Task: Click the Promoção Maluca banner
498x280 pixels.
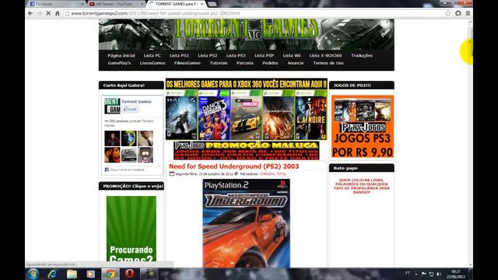Action: [x=247, y=150]
